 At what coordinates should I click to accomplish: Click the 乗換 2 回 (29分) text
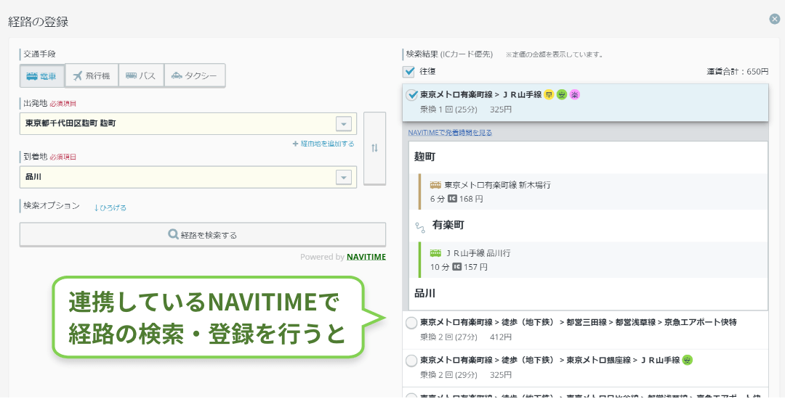coord(448,375)
